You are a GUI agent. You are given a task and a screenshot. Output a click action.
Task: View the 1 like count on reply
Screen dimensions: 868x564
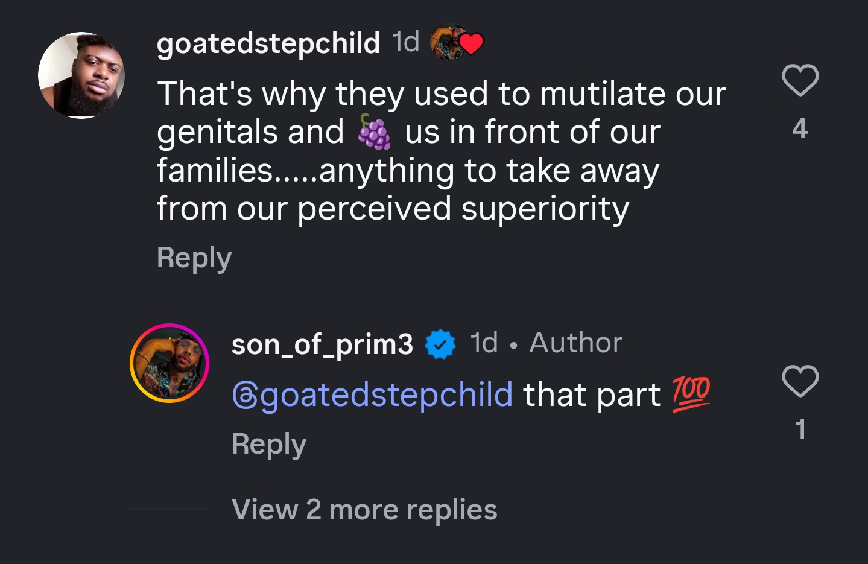pyautogui.click(x=800, y=429)
